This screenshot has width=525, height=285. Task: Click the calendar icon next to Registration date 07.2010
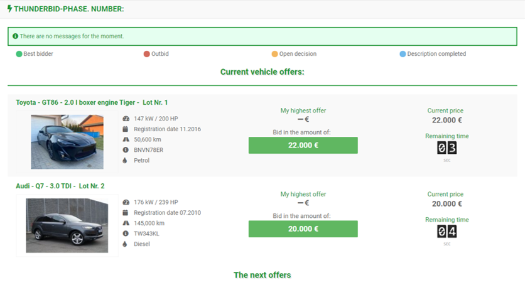[x=125, y=213]
